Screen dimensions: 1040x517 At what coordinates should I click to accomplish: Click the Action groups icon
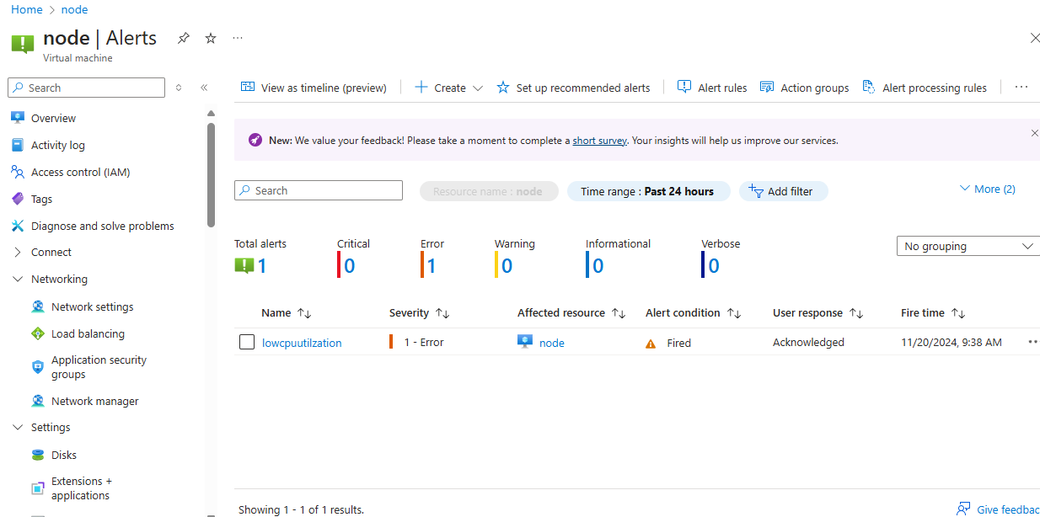[x=767, y=87]
